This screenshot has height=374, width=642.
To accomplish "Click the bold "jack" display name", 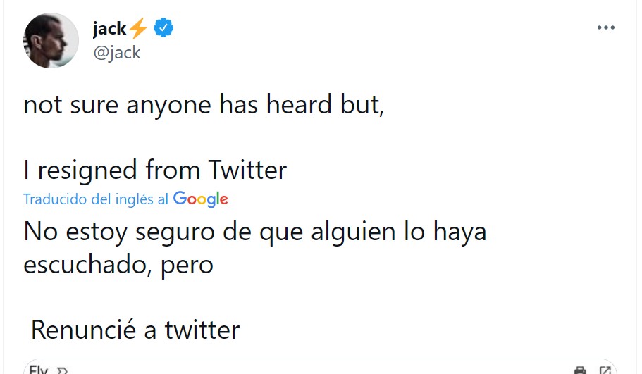I will (x=109, y=29).
